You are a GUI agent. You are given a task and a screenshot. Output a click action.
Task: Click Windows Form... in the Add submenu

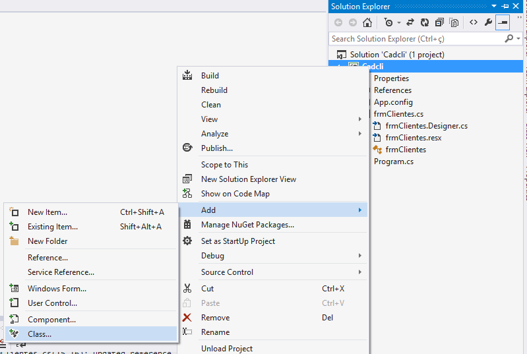coord(57,289)
